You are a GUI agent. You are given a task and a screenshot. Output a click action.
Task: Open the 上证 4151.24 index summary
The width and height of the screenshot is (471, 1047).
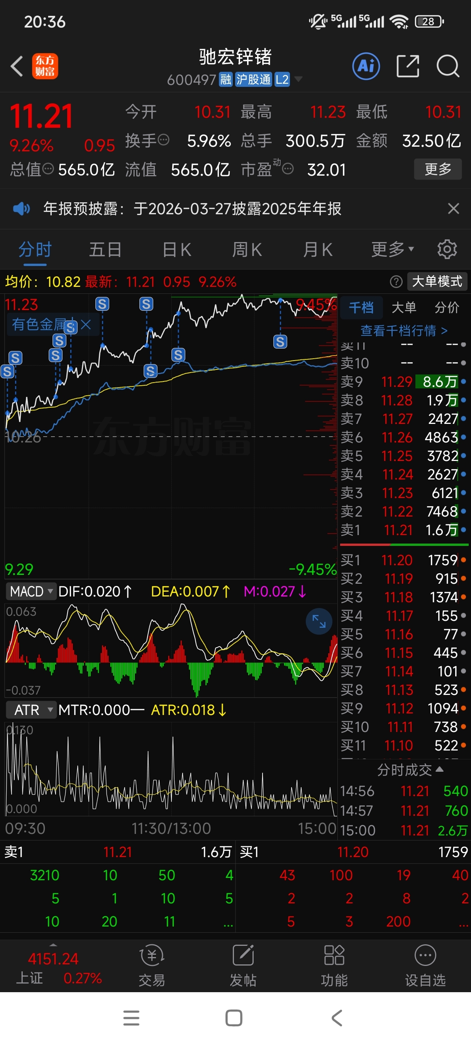tap(59, 968)
